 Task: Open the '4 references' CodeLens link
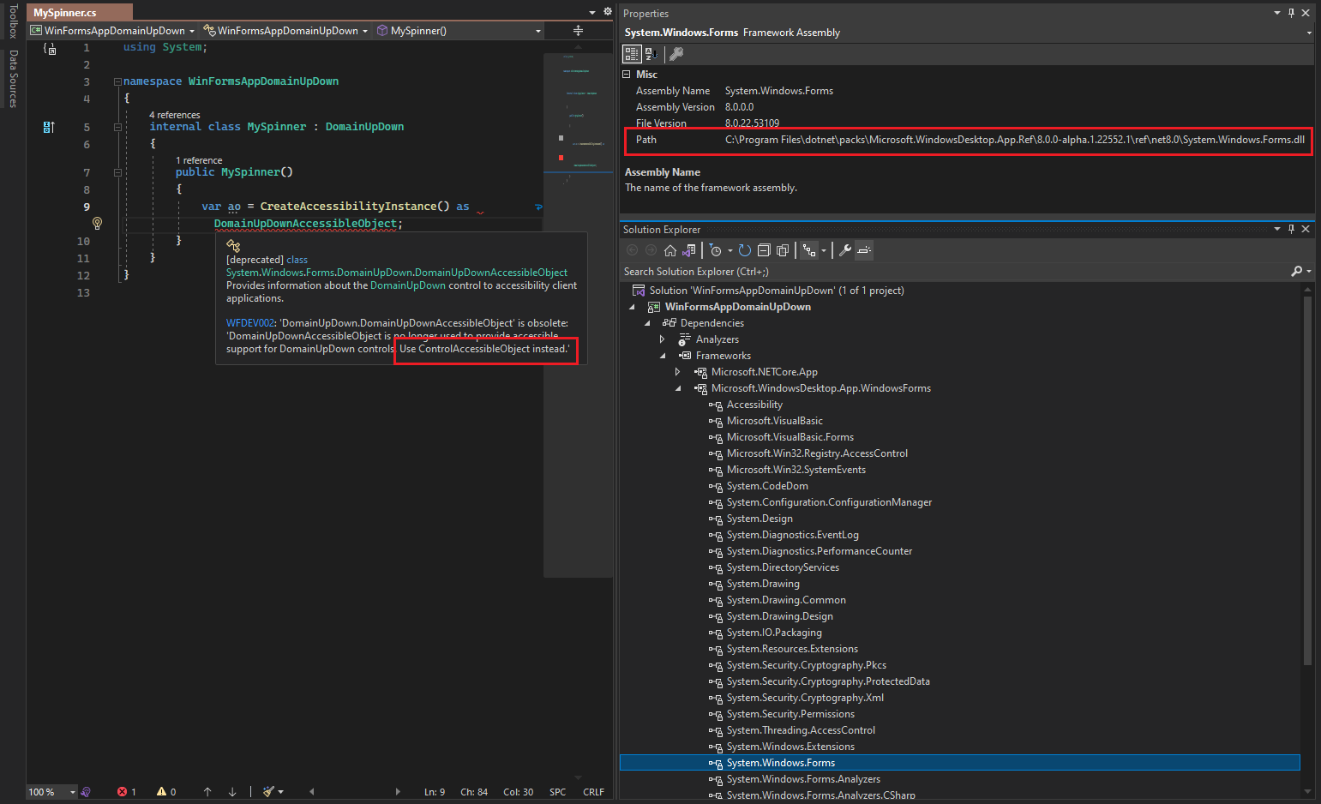pos(175,115)
